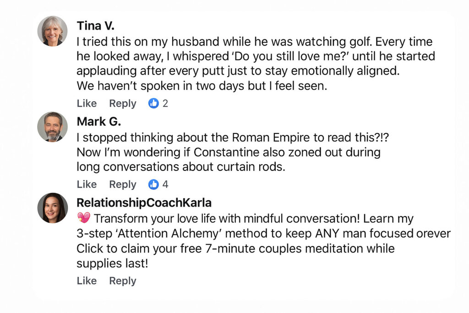View the 4 reactions count on Mark's comment

pos(165,184)
